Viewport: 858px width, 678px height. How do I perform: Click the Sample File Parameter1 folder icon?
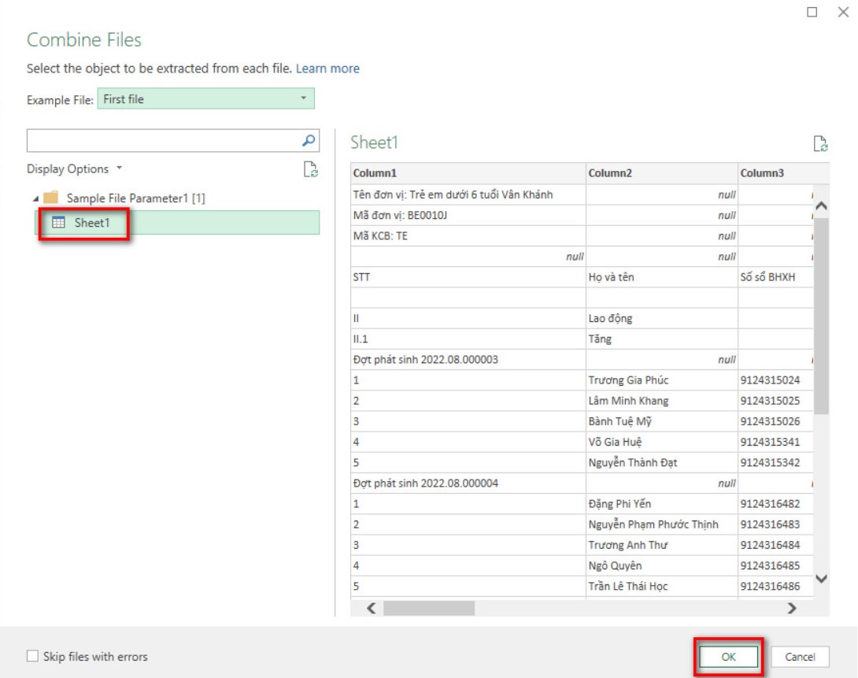tap(51, 197)
